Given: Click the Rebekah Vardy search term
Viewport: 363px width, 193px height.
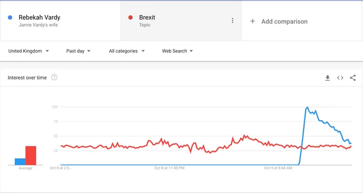Looking at the screenshot, I should (40, 18).
